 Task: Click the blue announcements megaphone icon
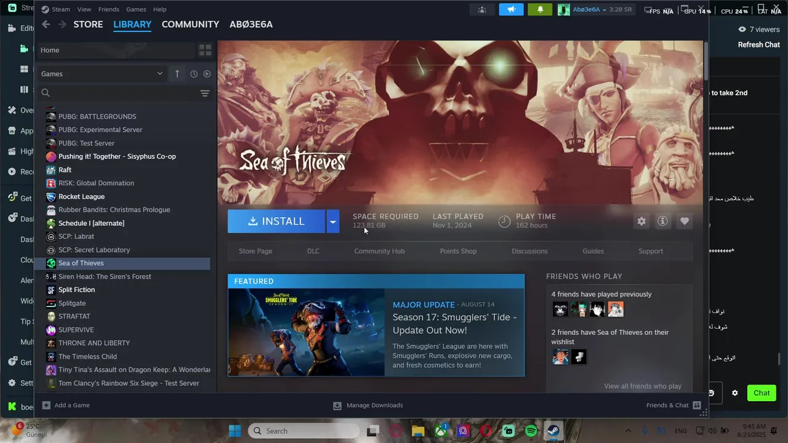tap(511, 10)
